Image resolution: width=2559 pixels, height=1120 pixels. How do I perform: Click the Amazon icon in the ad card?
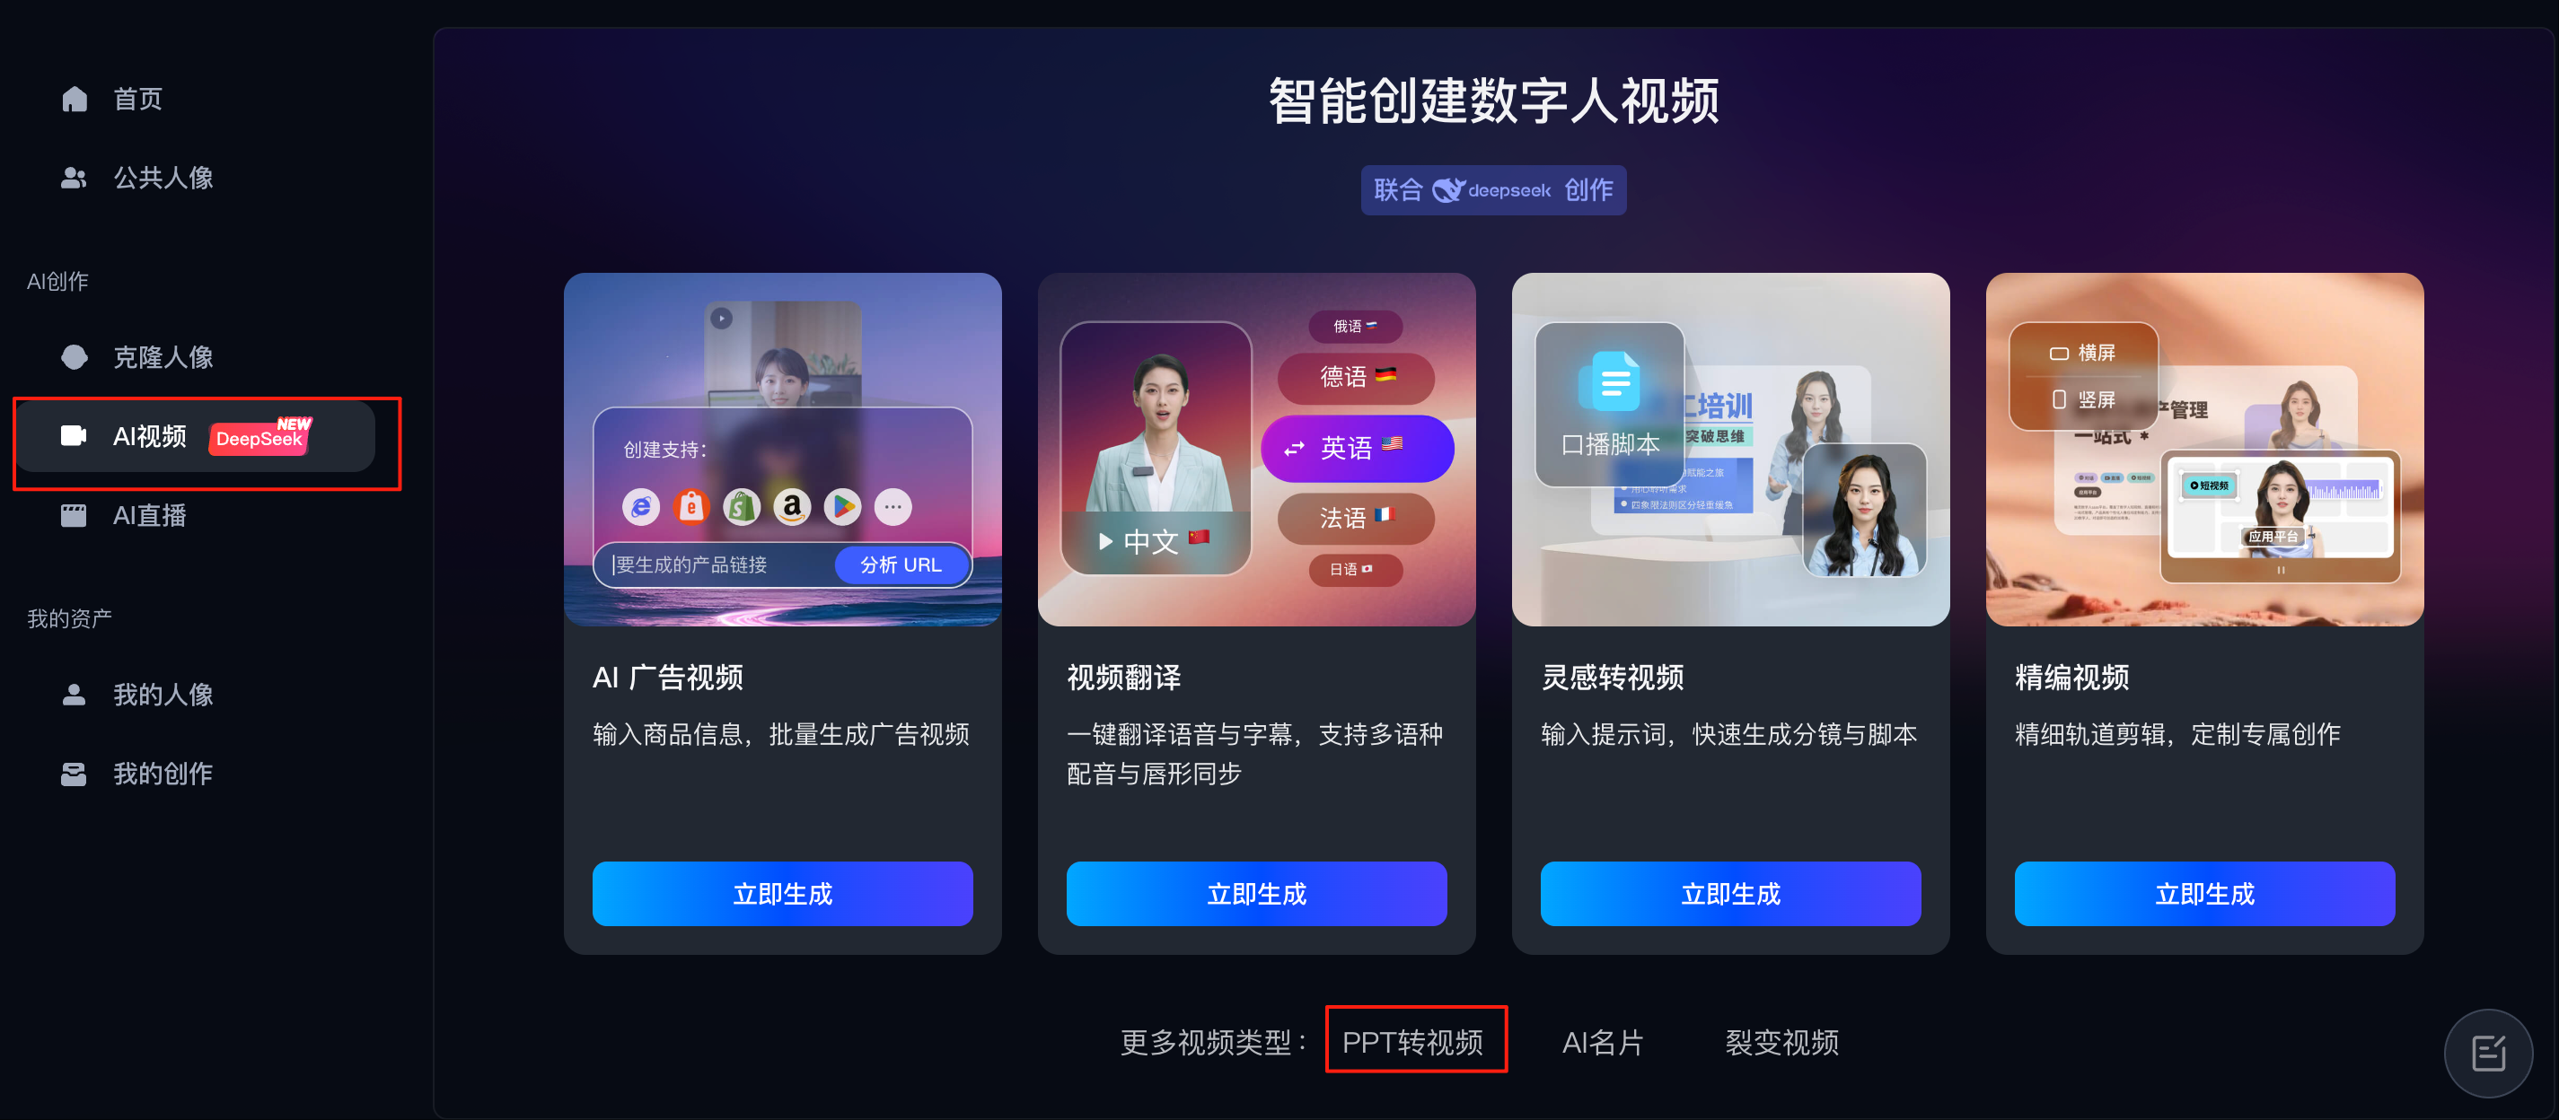coord(792,506)
